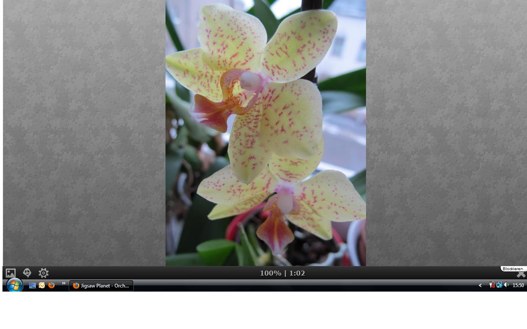Open the network status tray icon
Image resolution: width=527 pixels, height=329 pixels.
[499, 285]
